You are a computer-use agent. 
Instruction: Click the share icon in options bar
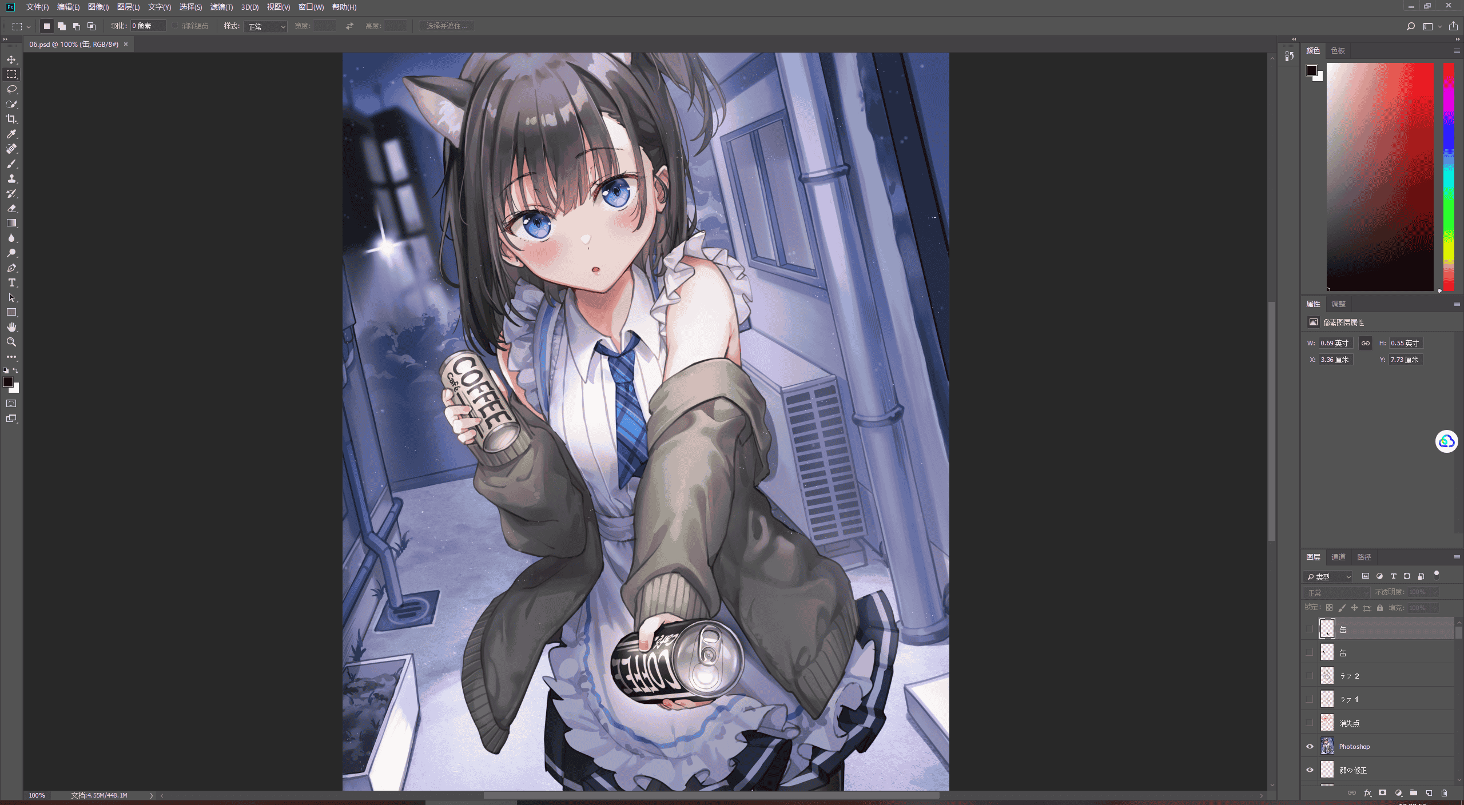[x=1453, y=26]
